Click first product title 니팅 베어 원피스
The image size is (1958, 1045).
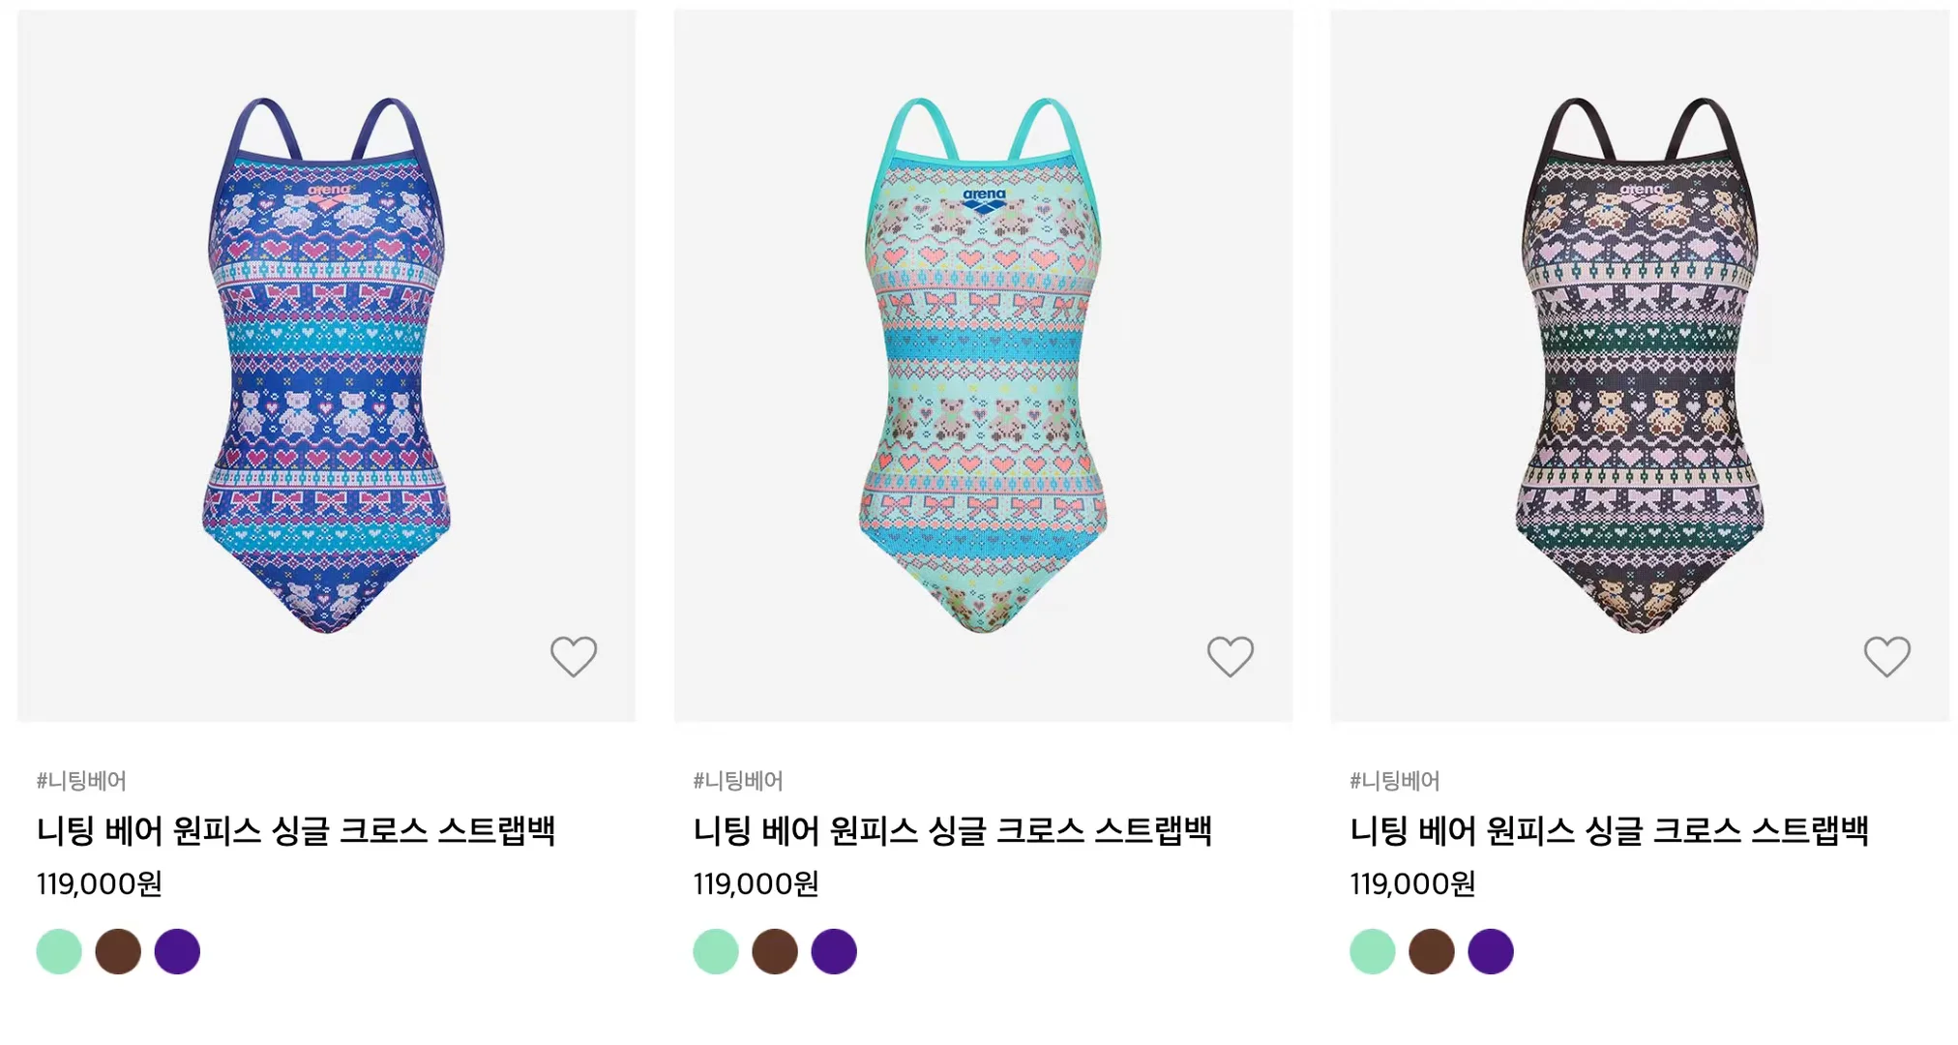click(296, 831)
